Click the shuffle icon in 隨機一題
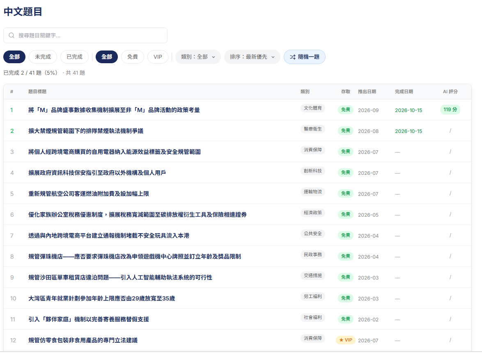 [x=293, y=57]
